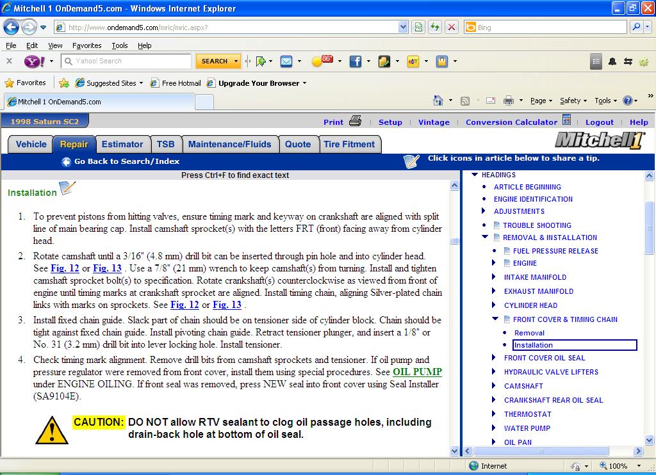656x475 pixels.
Task: Click the eBay icon in Yahoo toolbar
Action: pyautogui.click(x=413, y=61)
